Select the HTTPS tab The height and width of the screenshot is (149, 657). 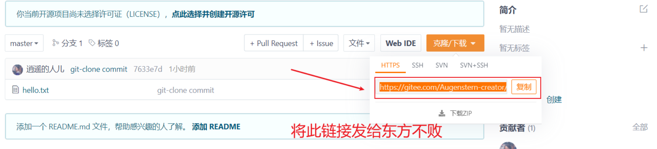click(390, 65)
